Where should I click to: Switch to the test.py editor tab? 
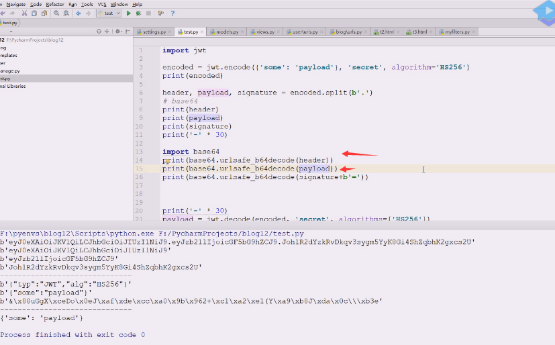(191, 32)
